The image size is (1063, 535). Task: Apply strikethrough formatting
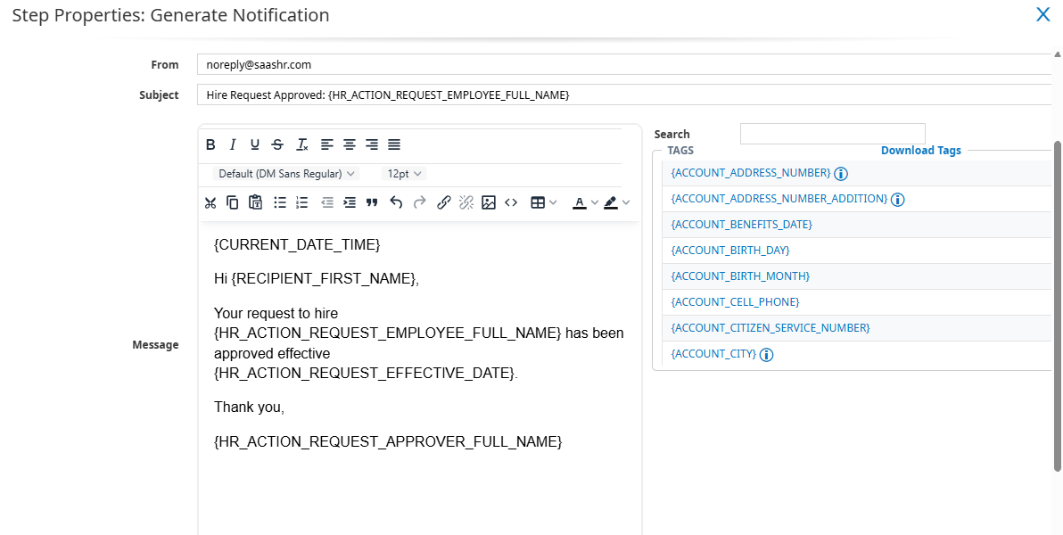276,144
